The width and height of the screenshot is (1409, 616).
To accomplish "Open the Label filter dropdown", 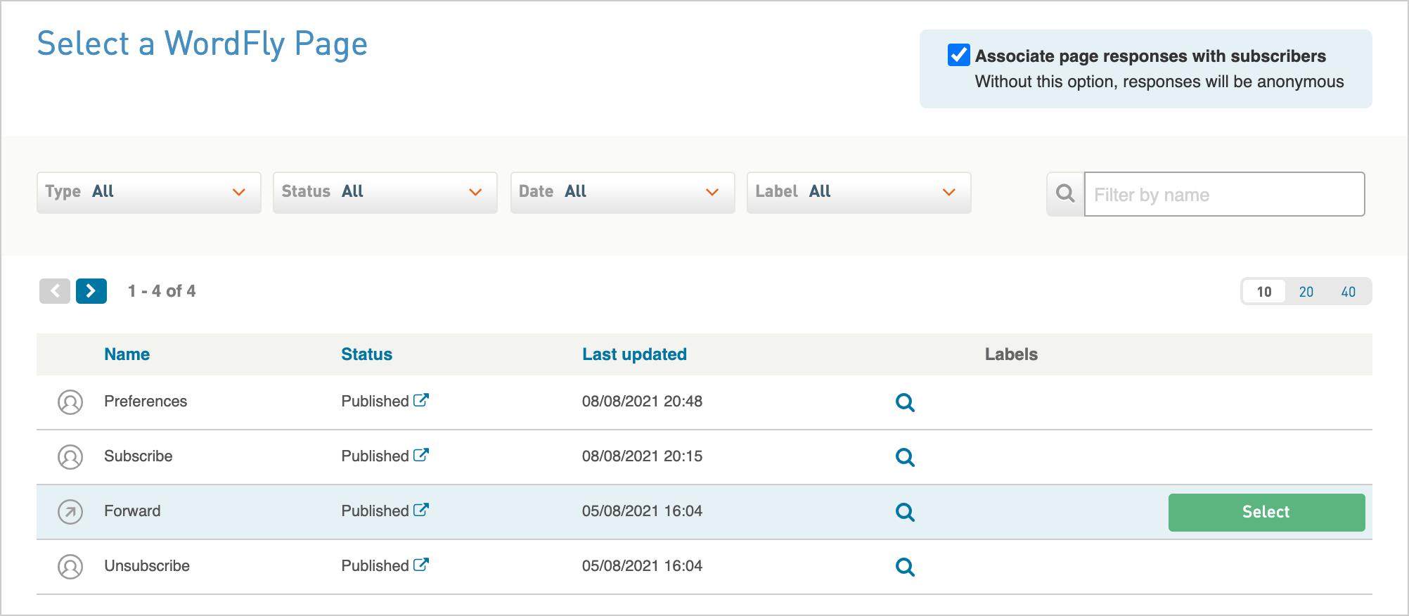I will click(x=859, y=192).
